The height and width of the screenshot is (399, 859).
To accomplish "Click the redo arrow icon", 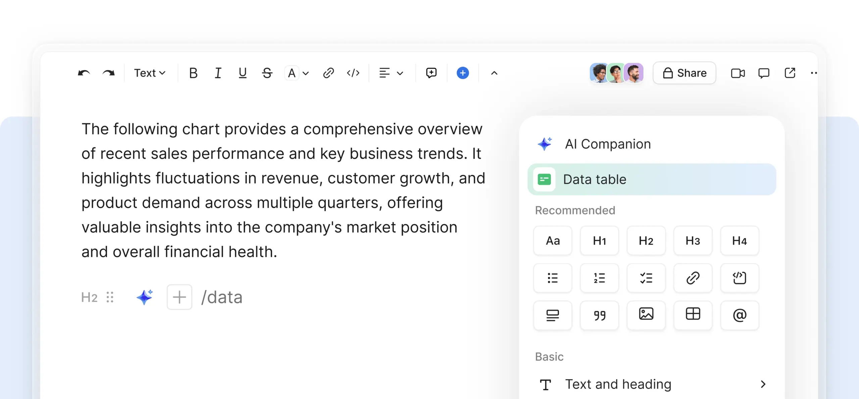I will (x=108, y=73).
